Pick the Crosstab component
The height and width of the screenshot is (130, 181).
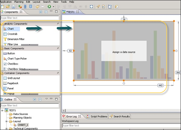coord(12,34)
